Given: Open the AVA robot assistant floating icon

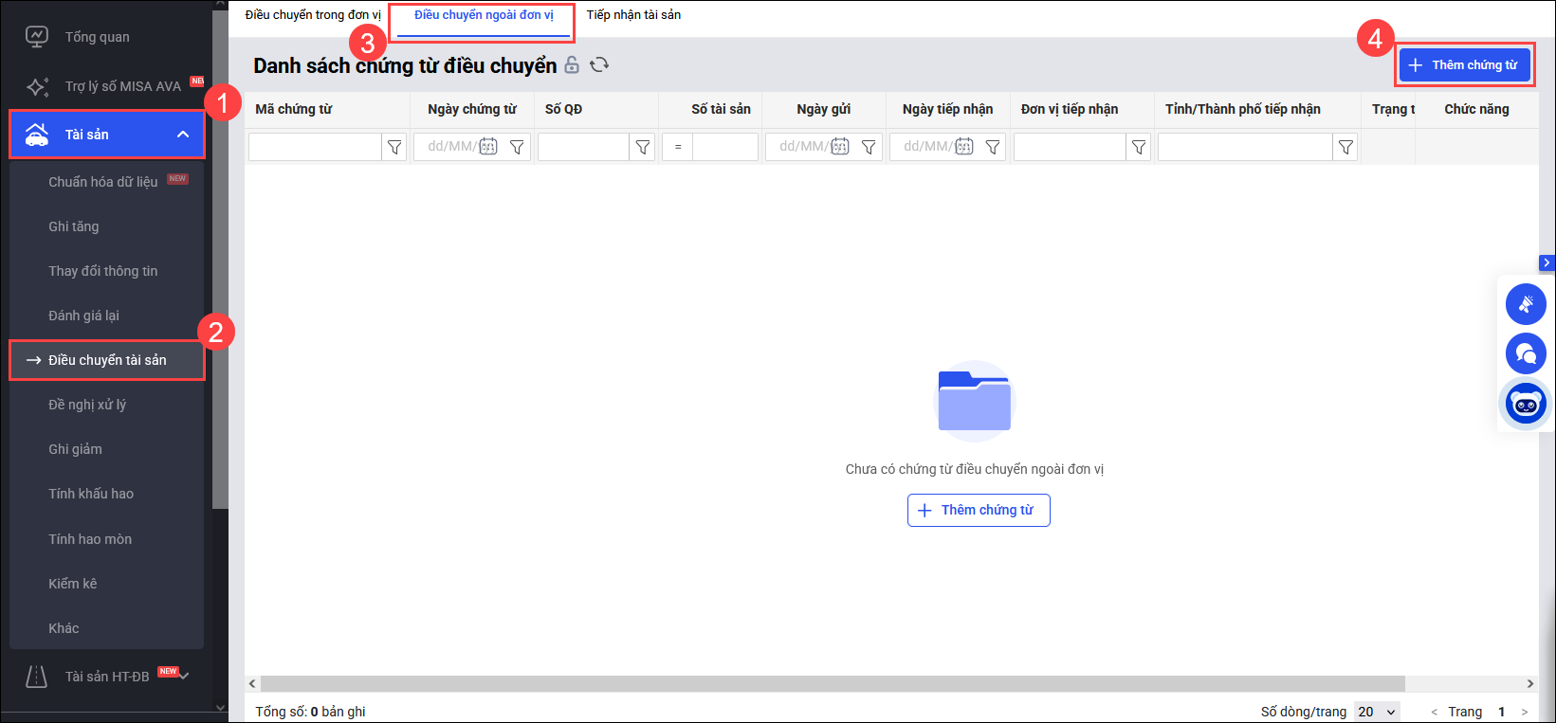Looking at the screenshot, I should [x=1526, y=404].
